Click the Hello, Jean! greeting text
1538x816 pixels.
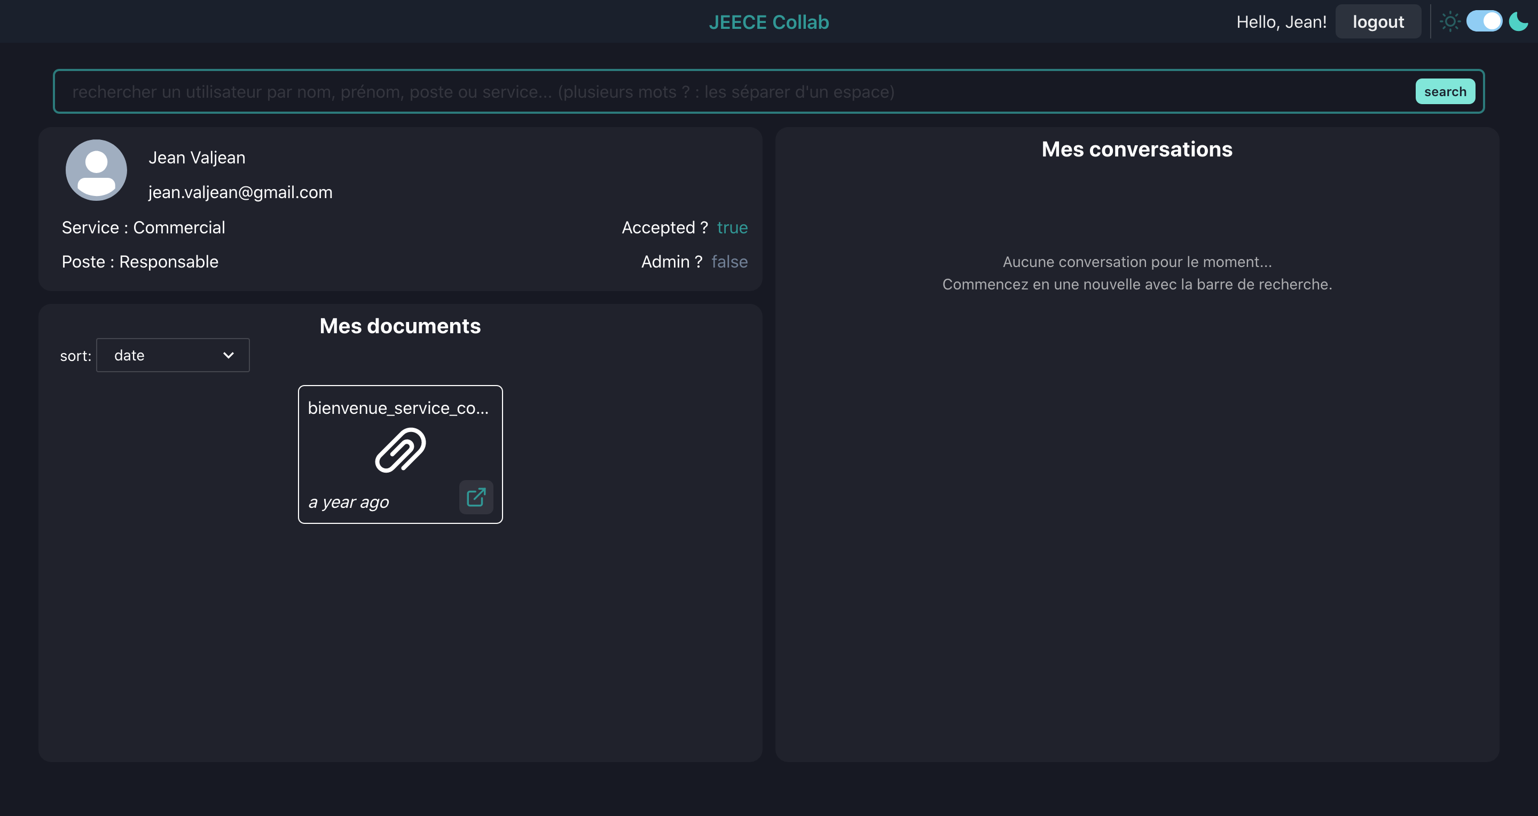[1281, 22]
